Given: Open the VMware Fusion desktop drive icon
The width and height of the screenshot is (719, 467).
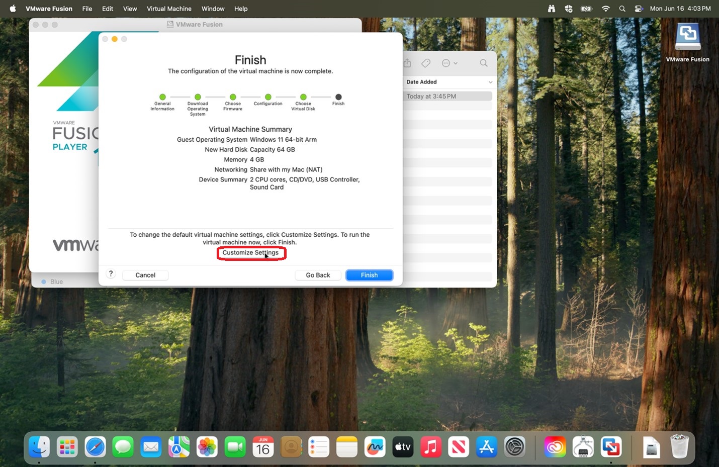Looking at the screenshot, I should (687, 37).
